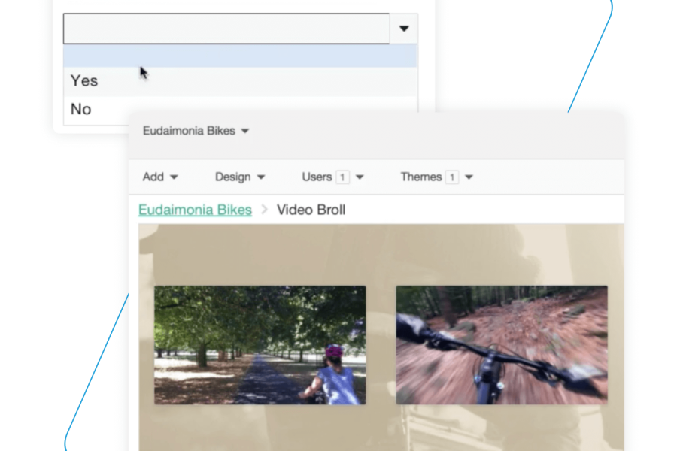Open the mountain bike handlebar video thumbnail
This screenshot has height=451, width=677.
click(x=502, y=345)
